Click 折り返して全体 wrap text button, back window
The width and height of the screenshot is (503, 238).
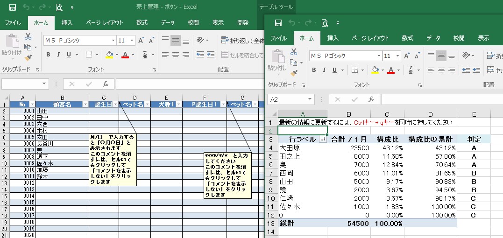click(243, 40)
